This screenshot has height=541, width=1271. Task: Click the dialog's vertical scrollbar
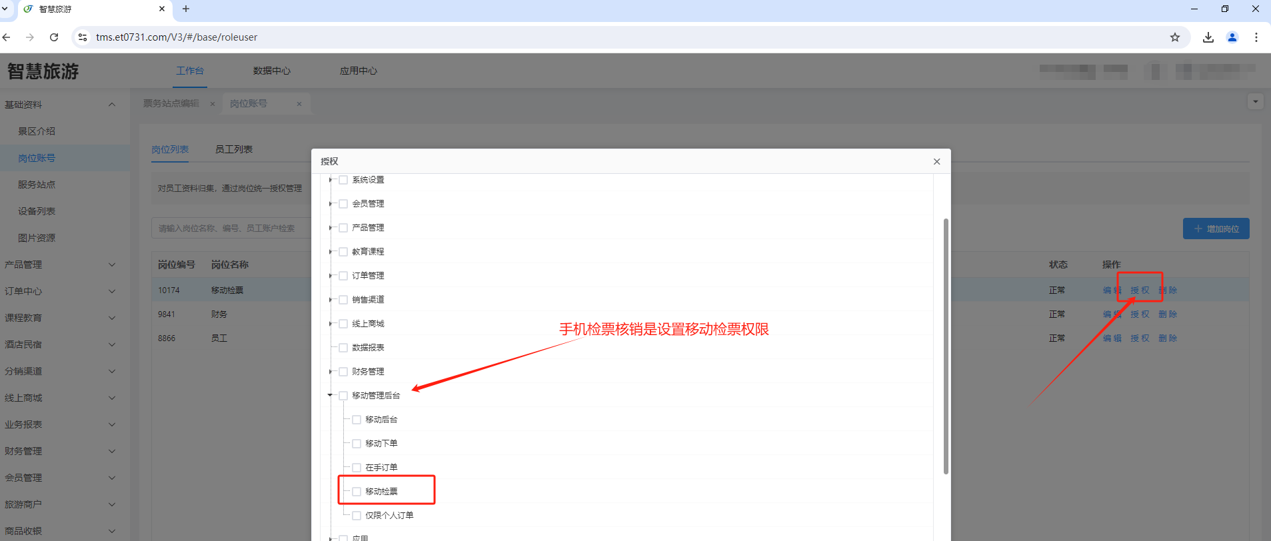tap(946, 346)
